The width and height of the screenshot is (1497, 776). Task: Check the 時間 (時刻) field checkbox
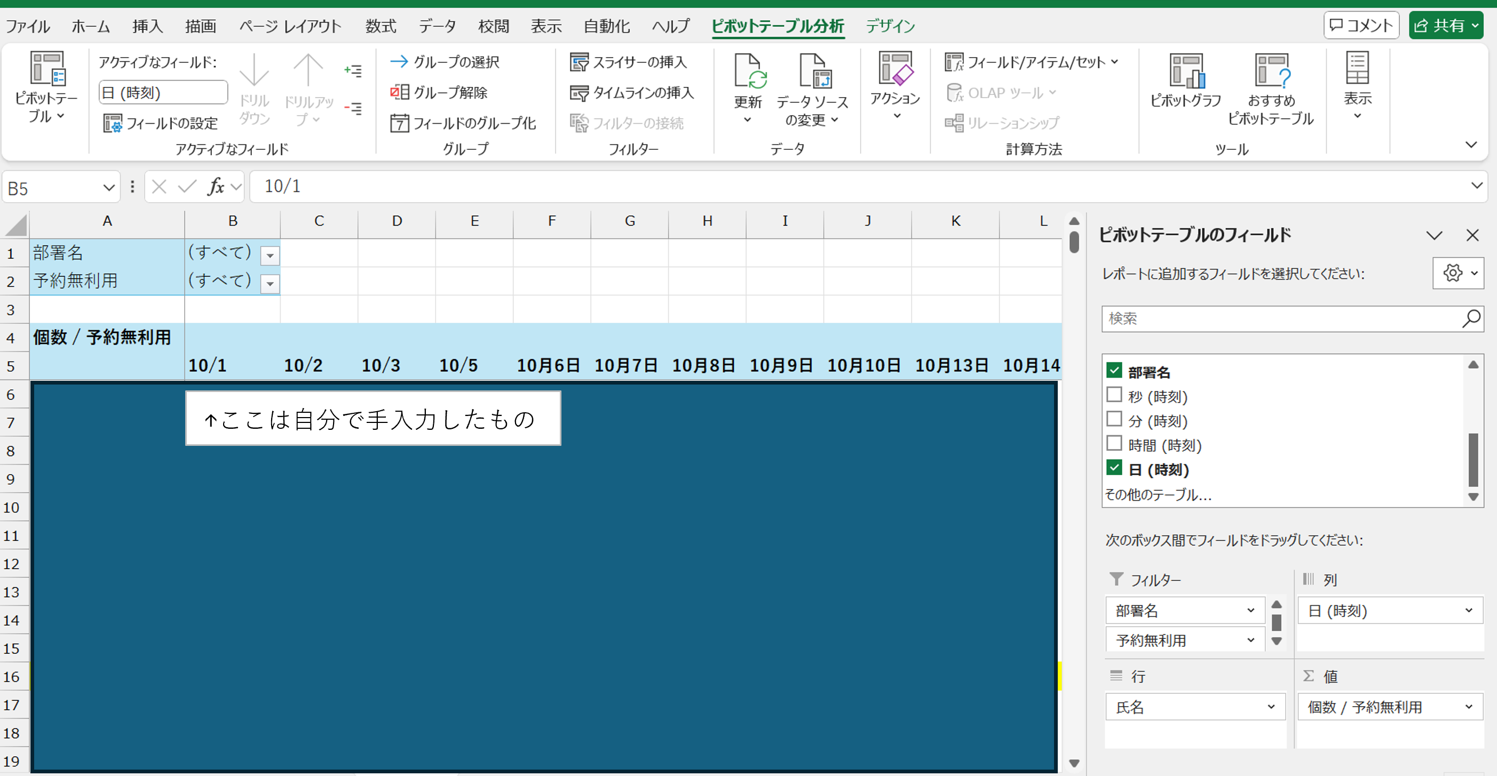pos(1114,444)
